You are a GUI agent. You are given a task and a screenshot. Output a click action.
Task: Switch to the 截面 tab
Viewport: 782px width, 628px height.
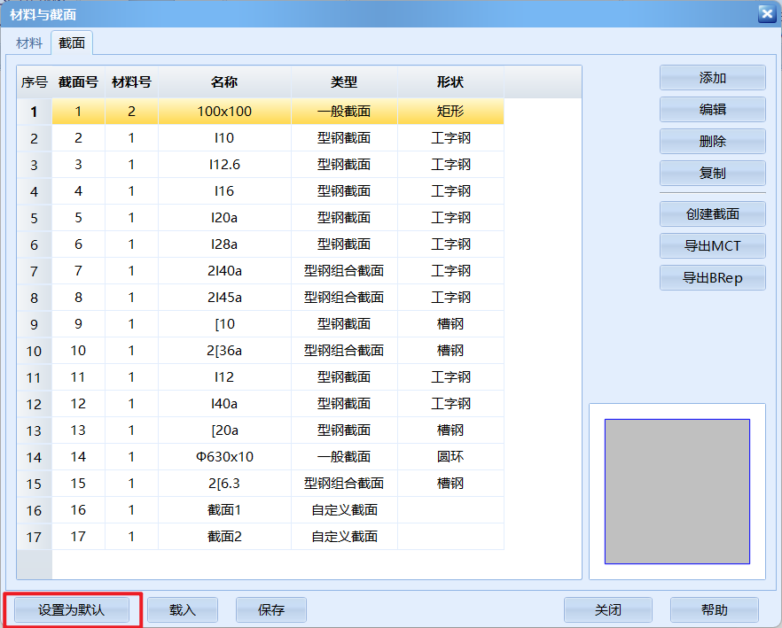(71, 43)
